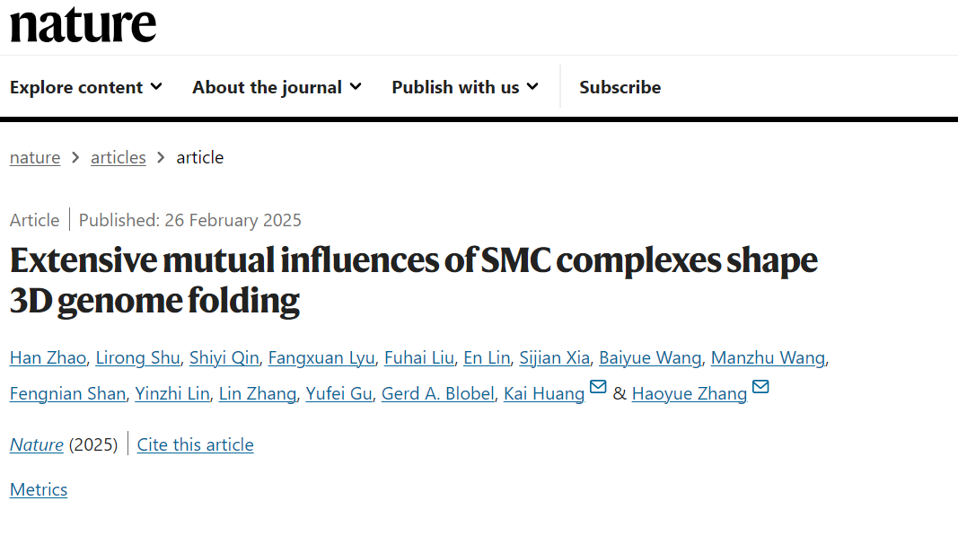
Task: Expand the Publish with us dropdown
Action: pyautogui.click(x=465, y=87)
